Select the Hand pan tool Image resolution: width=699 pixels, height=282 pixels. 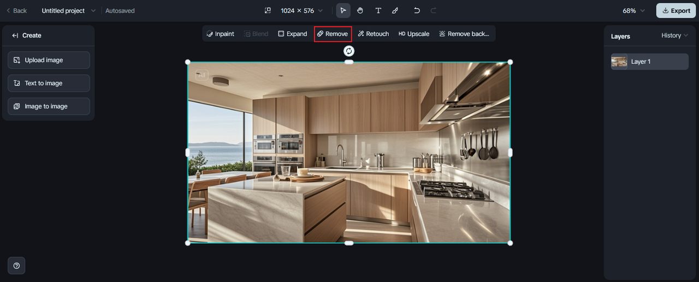click(x=360, y=10)
